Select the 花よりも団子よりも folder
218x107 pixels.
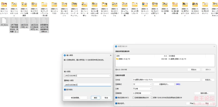[155, 9]
